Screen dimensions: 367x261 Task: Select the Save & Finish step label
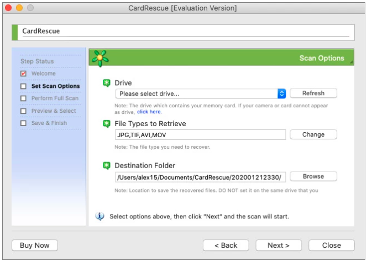[x=49, y=123]
